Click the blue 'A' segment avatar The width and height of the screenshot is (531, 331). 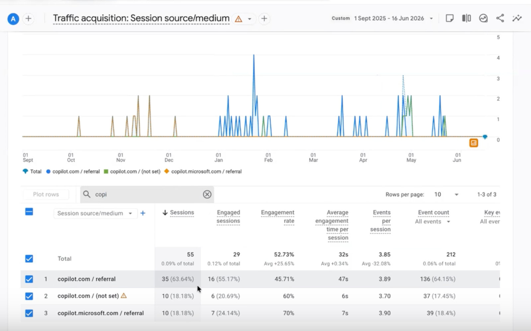pos(13,19)
